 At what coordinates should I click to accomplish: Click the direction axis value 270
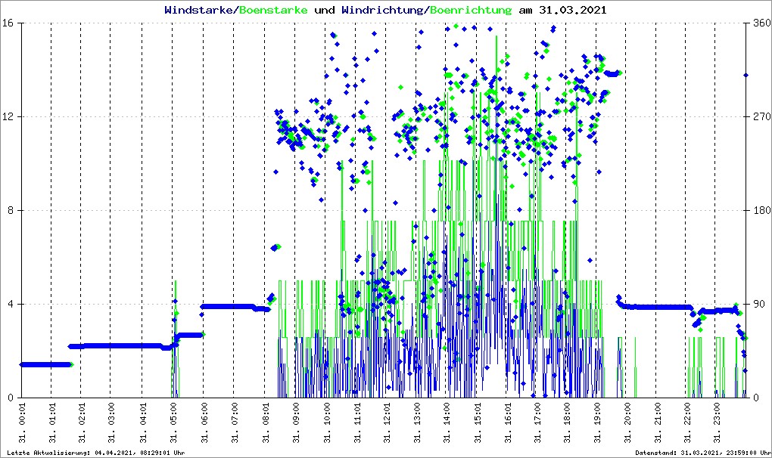(762, 116)
